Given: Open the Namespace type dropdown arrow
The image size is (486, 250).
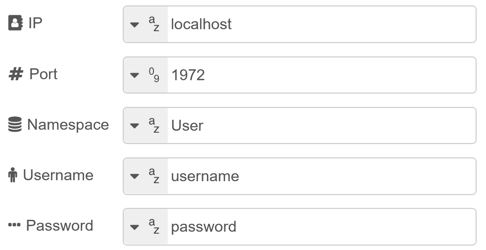Looking at the screenshot, I should pos(135,126).
